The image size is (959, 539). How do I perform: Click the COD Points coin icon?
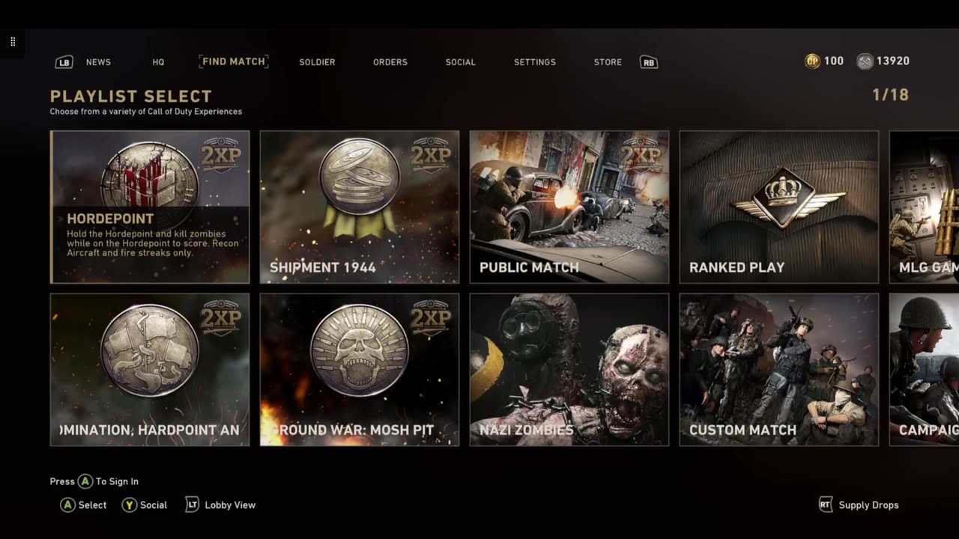pos(812,61)
